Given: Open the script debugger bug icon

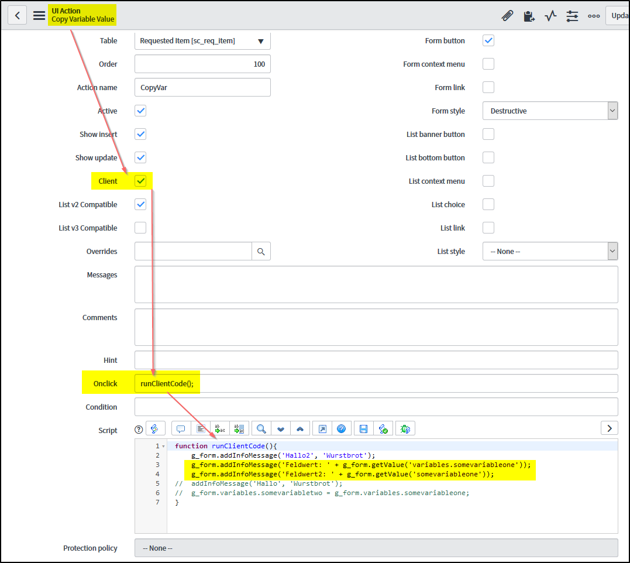Looking at the screenshot, I should (x=405, y=429).
